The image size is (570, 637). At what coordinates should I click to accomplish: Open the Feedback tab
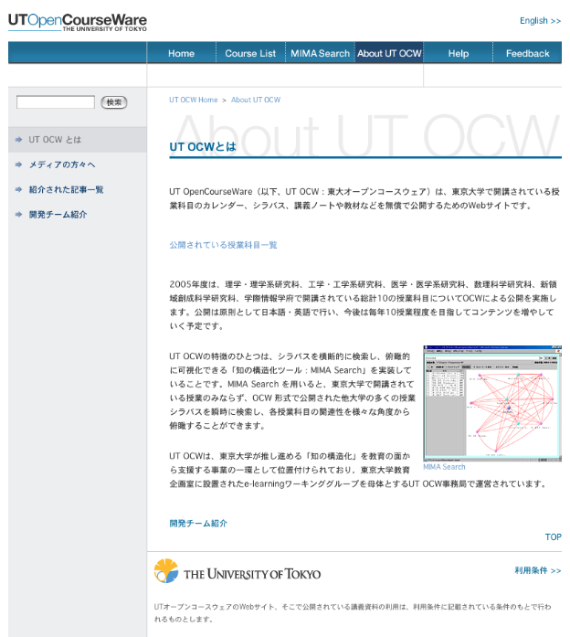coord(527,53)
